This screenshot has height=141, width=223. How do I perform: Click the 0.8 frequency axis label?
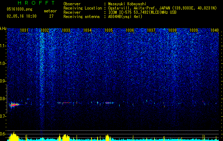[3, 99]
